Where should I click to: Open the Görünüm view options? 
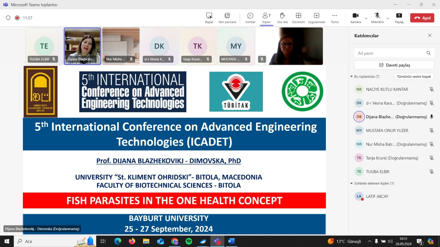pos(298,18)
